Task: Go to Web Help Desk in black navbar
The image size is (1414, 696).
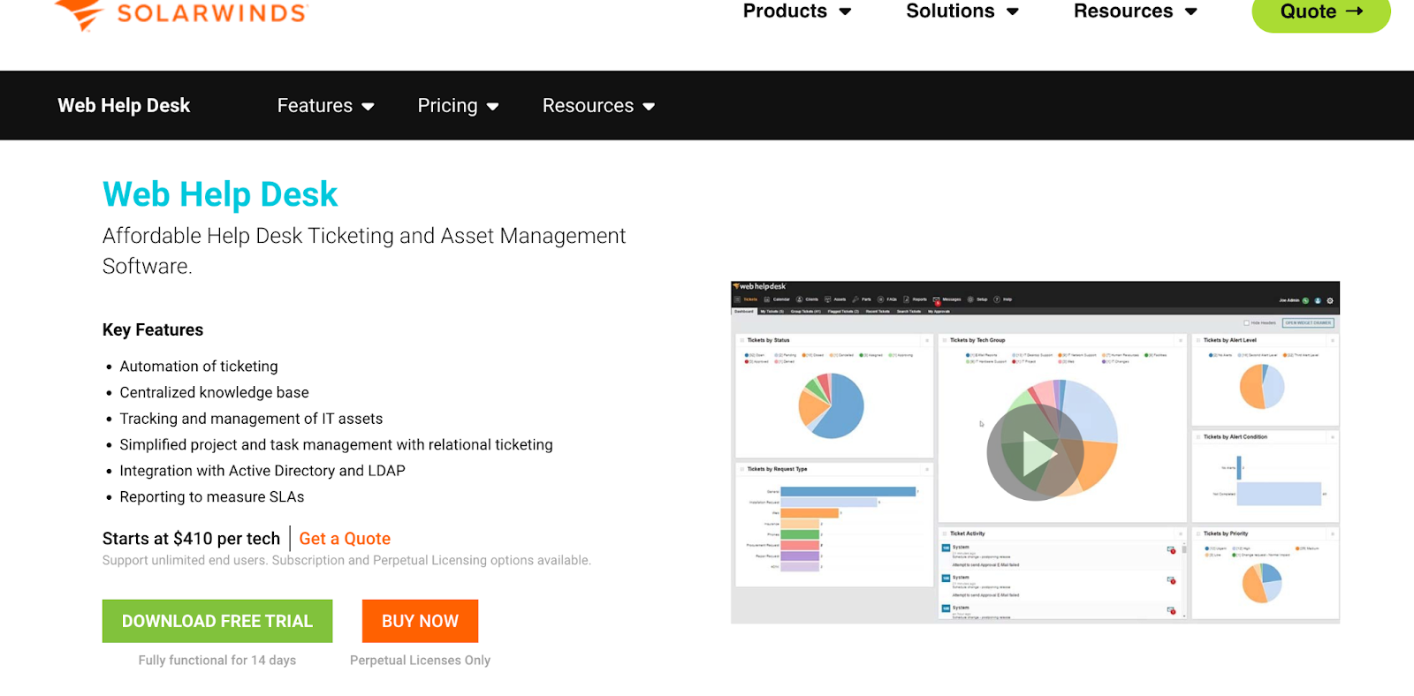Action: [124, 106]
